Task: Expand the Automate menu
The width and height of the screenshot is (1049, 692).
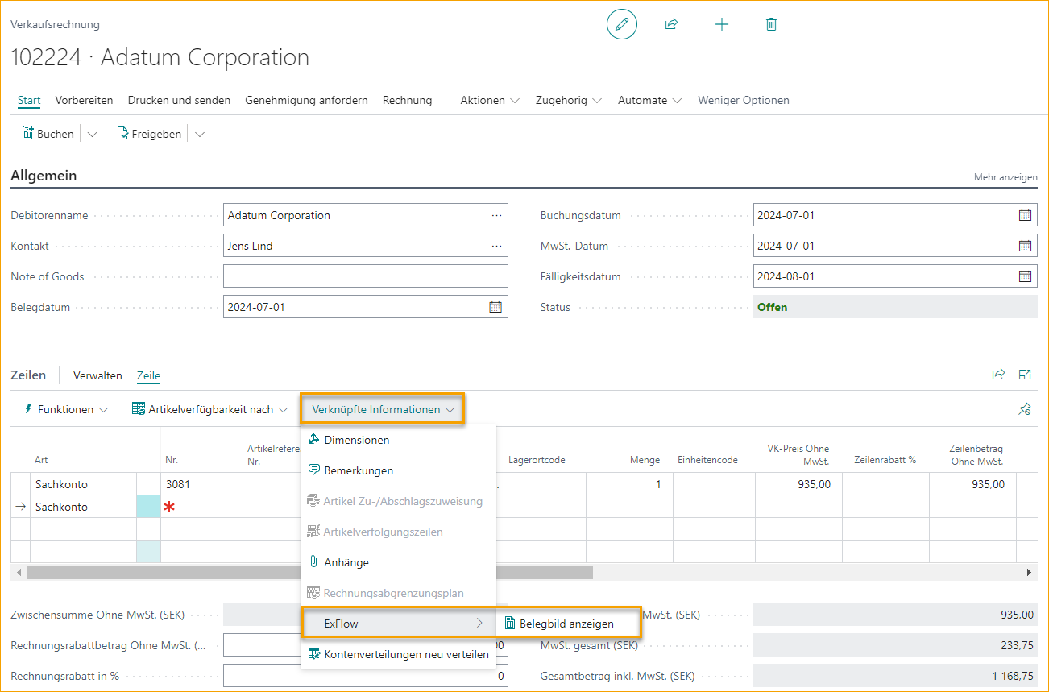Action: point(650,100)
